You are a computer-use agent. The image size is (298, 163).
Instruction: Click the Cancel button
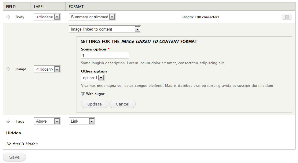[x=123, y=104]
